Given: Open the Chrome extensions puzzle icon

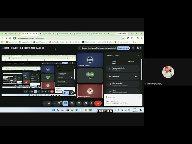Looking at the screenshot, I should click(x=132, y=38).
